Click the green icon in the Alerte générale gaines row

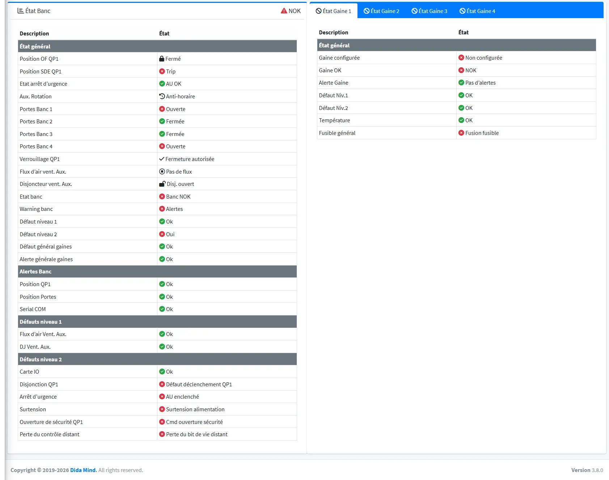(x=162, y=259)
